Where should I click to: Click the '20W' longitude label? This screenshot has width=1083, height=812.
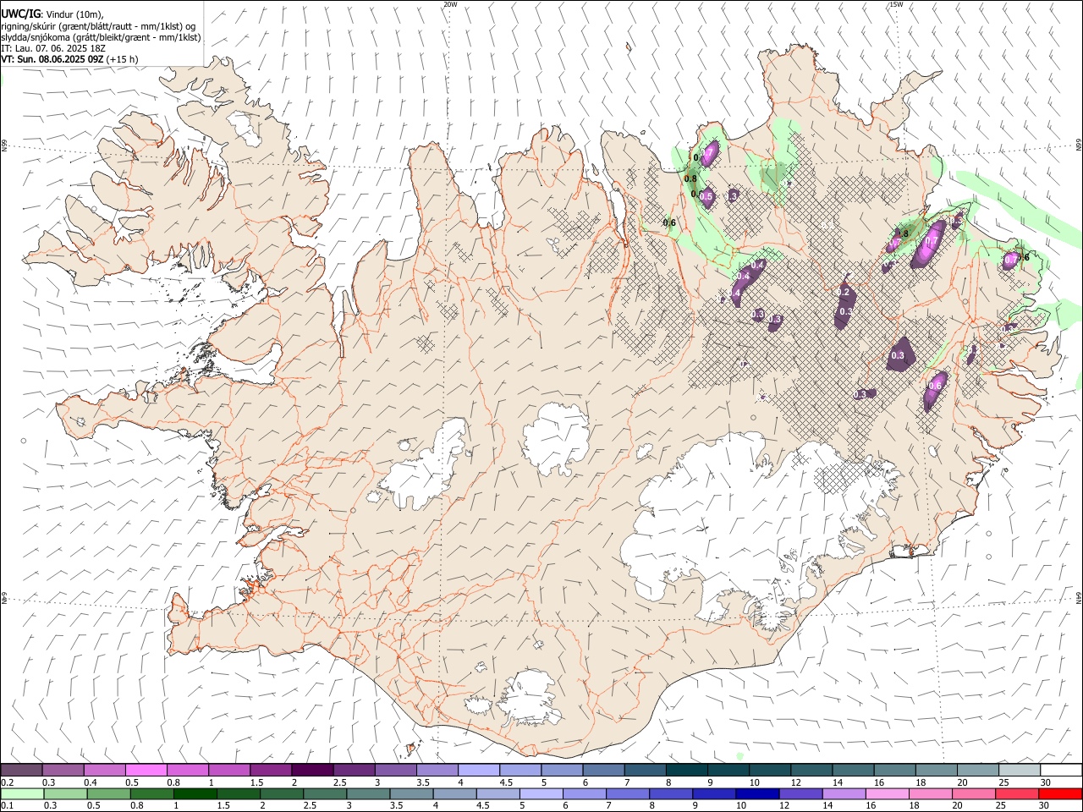tap(450, 4)
